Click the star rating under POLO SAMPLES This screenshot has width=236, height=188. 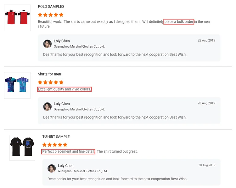tap(50, 15)
